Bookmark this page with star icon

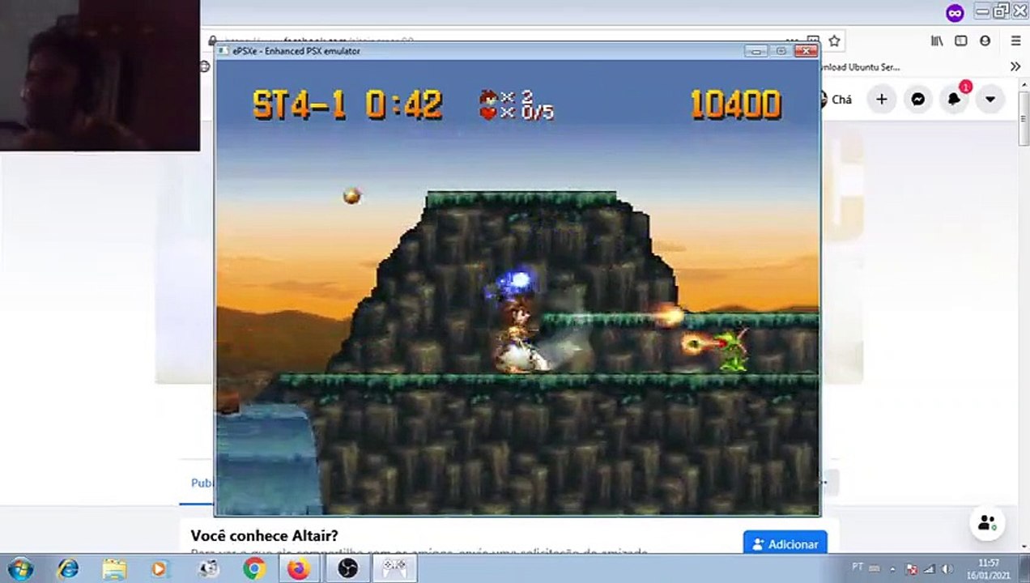click(834, 40)
